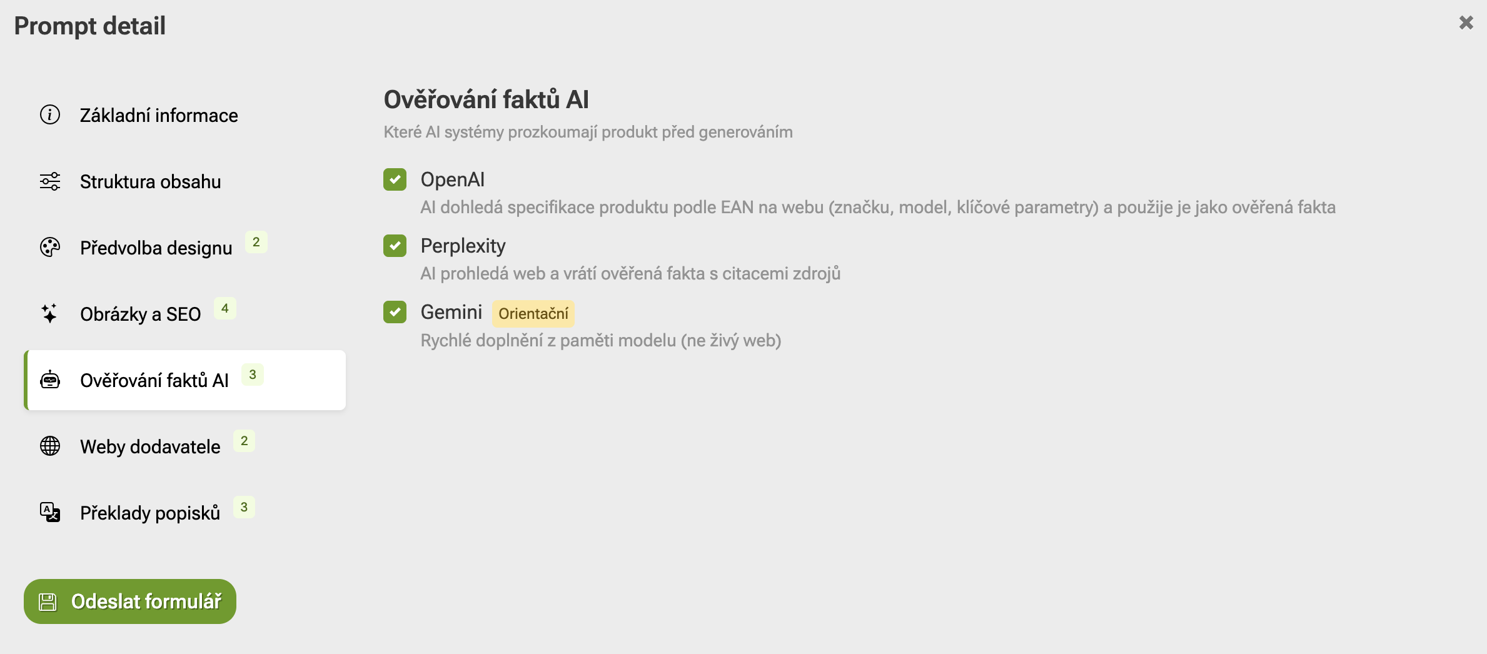Click the save icon in Odeslat formulář button

[x=48, y=601]
